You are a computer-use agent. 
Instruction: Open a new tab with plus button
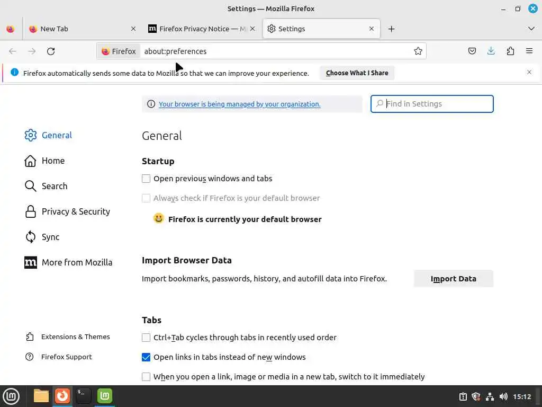coord(391,29)
